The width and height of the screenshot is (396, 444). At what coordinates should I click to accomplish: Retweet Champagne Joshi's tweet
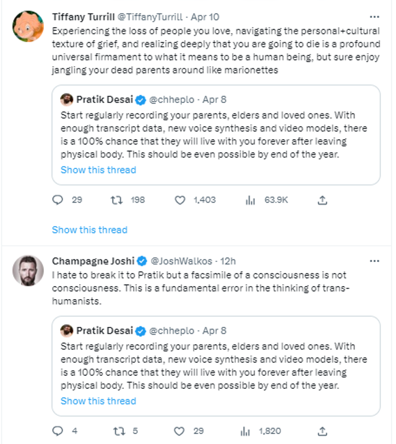(114, 431)
